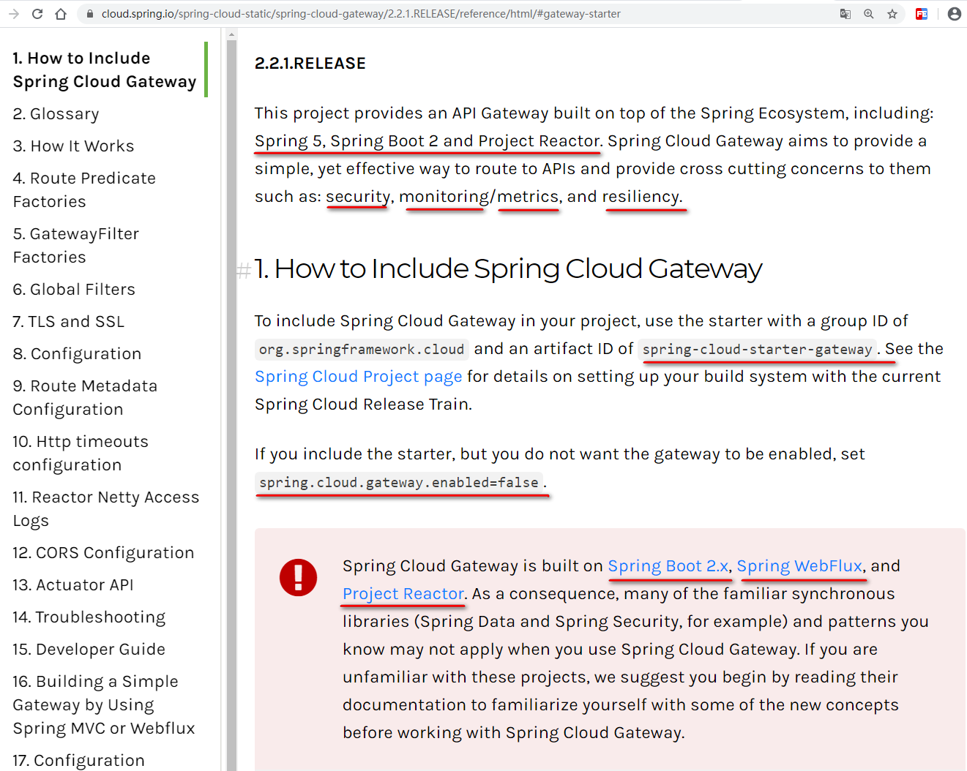Open the browser profile avatar icon

pos(955,14)
